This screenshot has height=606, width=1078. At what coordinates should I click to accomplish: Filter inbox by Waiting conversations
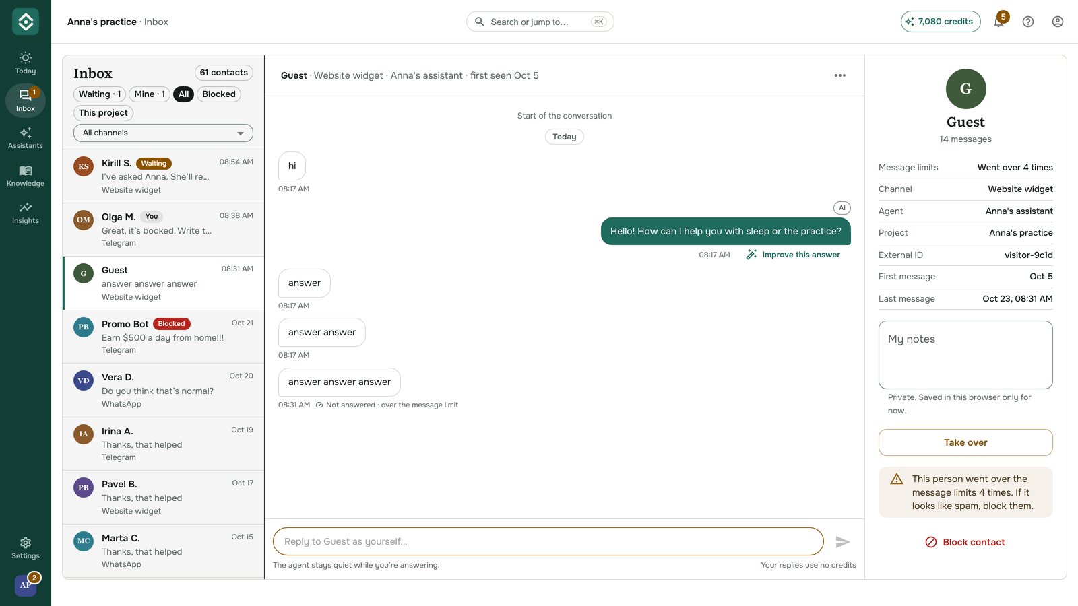(100, 94)
